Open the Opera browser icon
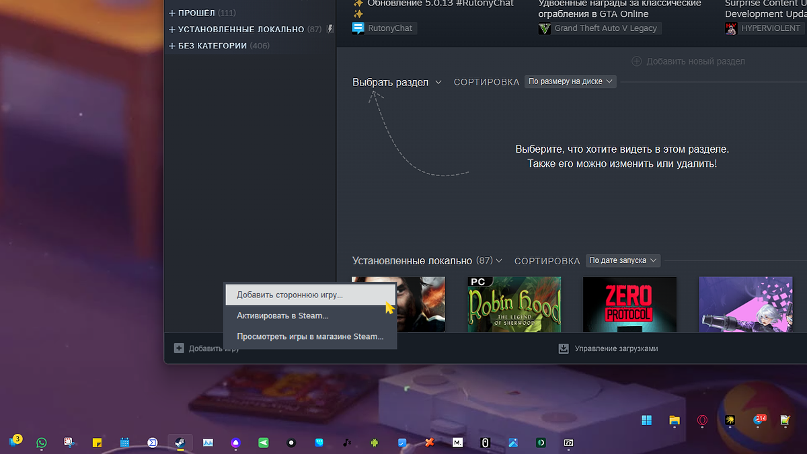807x454 pixels. click(x=702, y=420)
